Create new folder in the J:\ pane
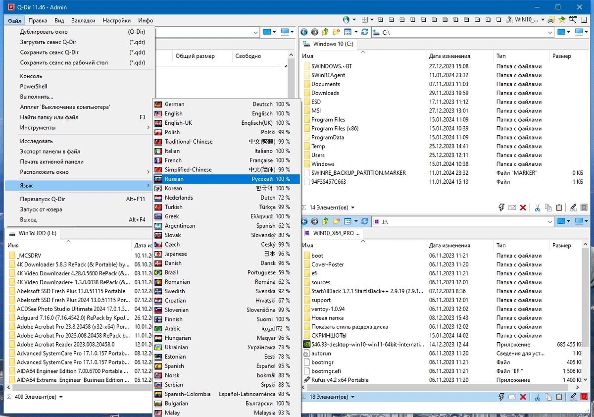594x417 pixels. pyautogui.click(x=336, y=221)
